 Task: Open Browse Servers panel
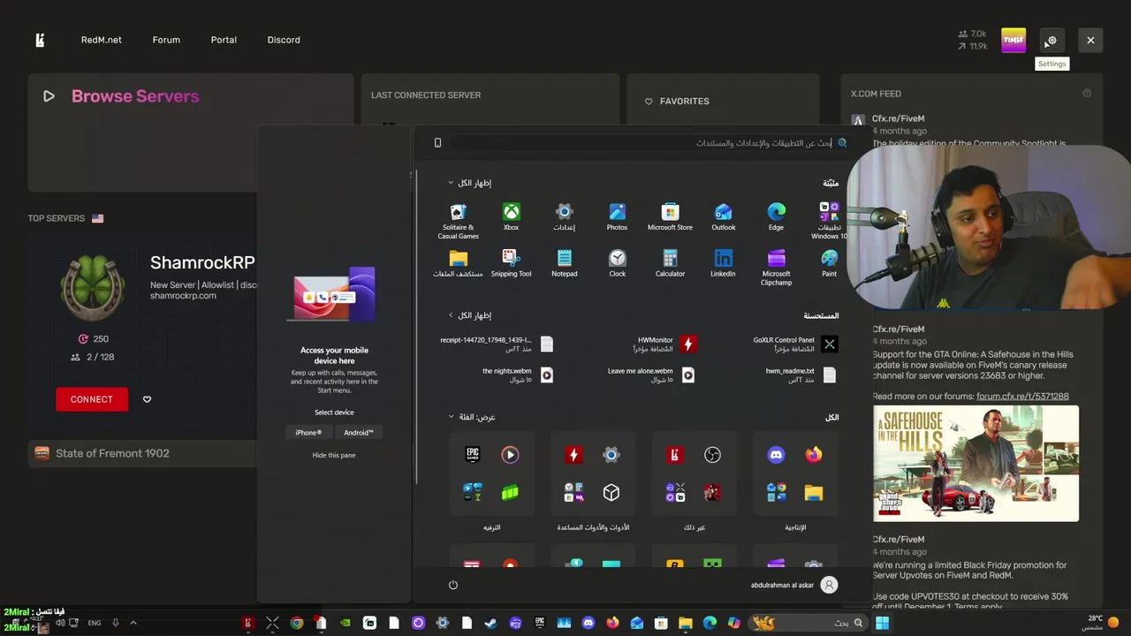pos(190,132)
